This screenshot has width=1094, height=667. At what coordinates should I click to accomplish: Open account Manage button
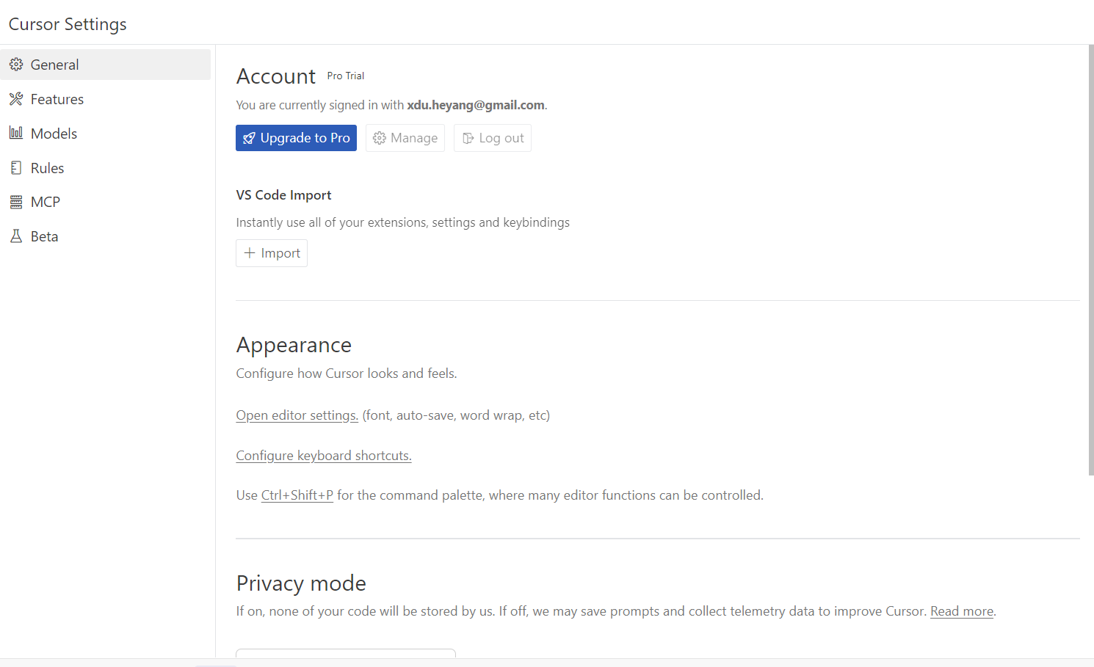tap(405, 138)
